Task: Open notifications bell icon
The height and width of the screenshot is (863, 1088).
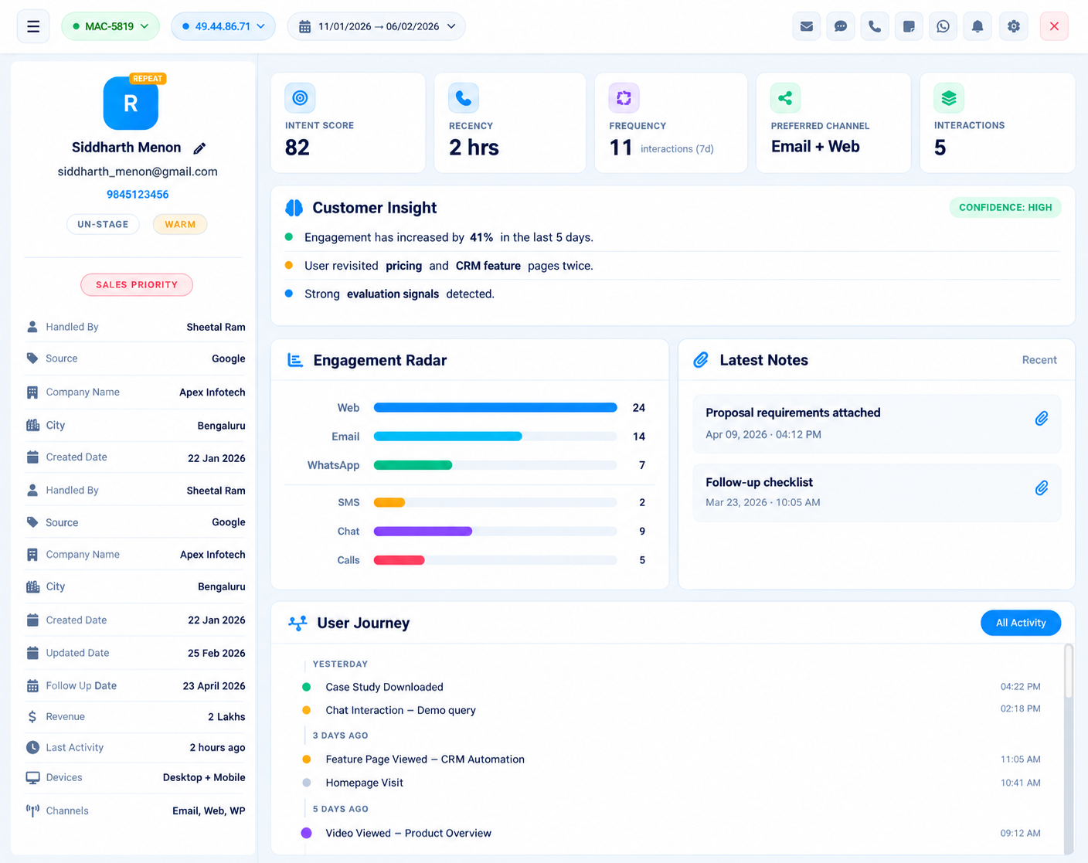Action: (977, 26)
